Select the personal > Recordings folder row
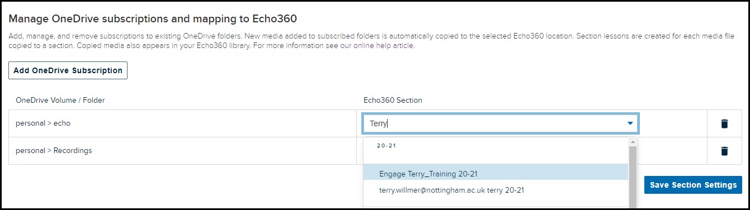This screenshot has width=750, height=210. tap(182, 151)
